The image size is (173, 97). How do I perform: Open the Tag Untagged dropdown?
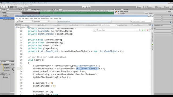(x=132, y=13)
